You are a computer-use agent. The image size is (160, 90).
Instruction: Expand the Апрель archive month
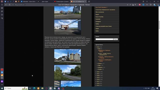point(97,63)
